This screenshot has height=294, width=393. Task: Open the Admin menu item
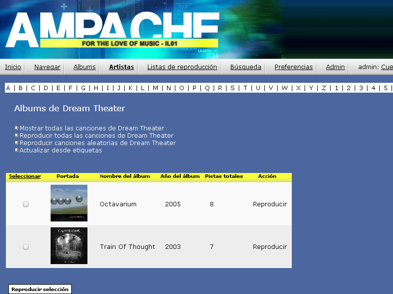(336, 67)
